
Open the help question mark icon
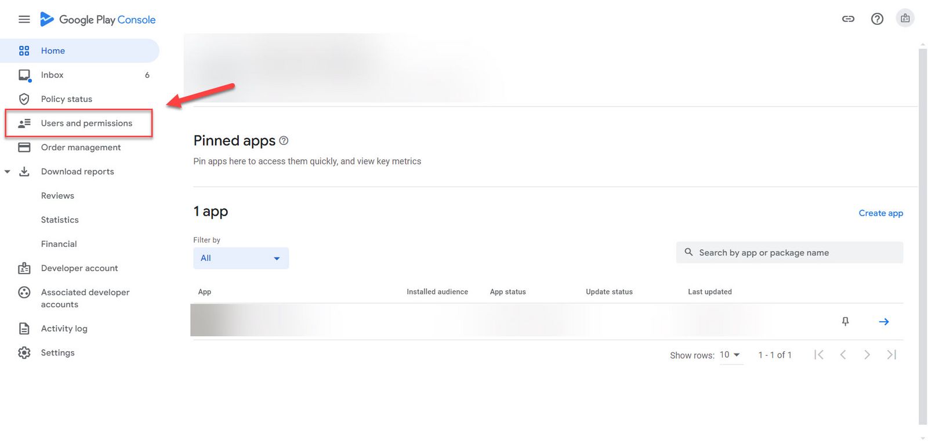click(877, 19)
